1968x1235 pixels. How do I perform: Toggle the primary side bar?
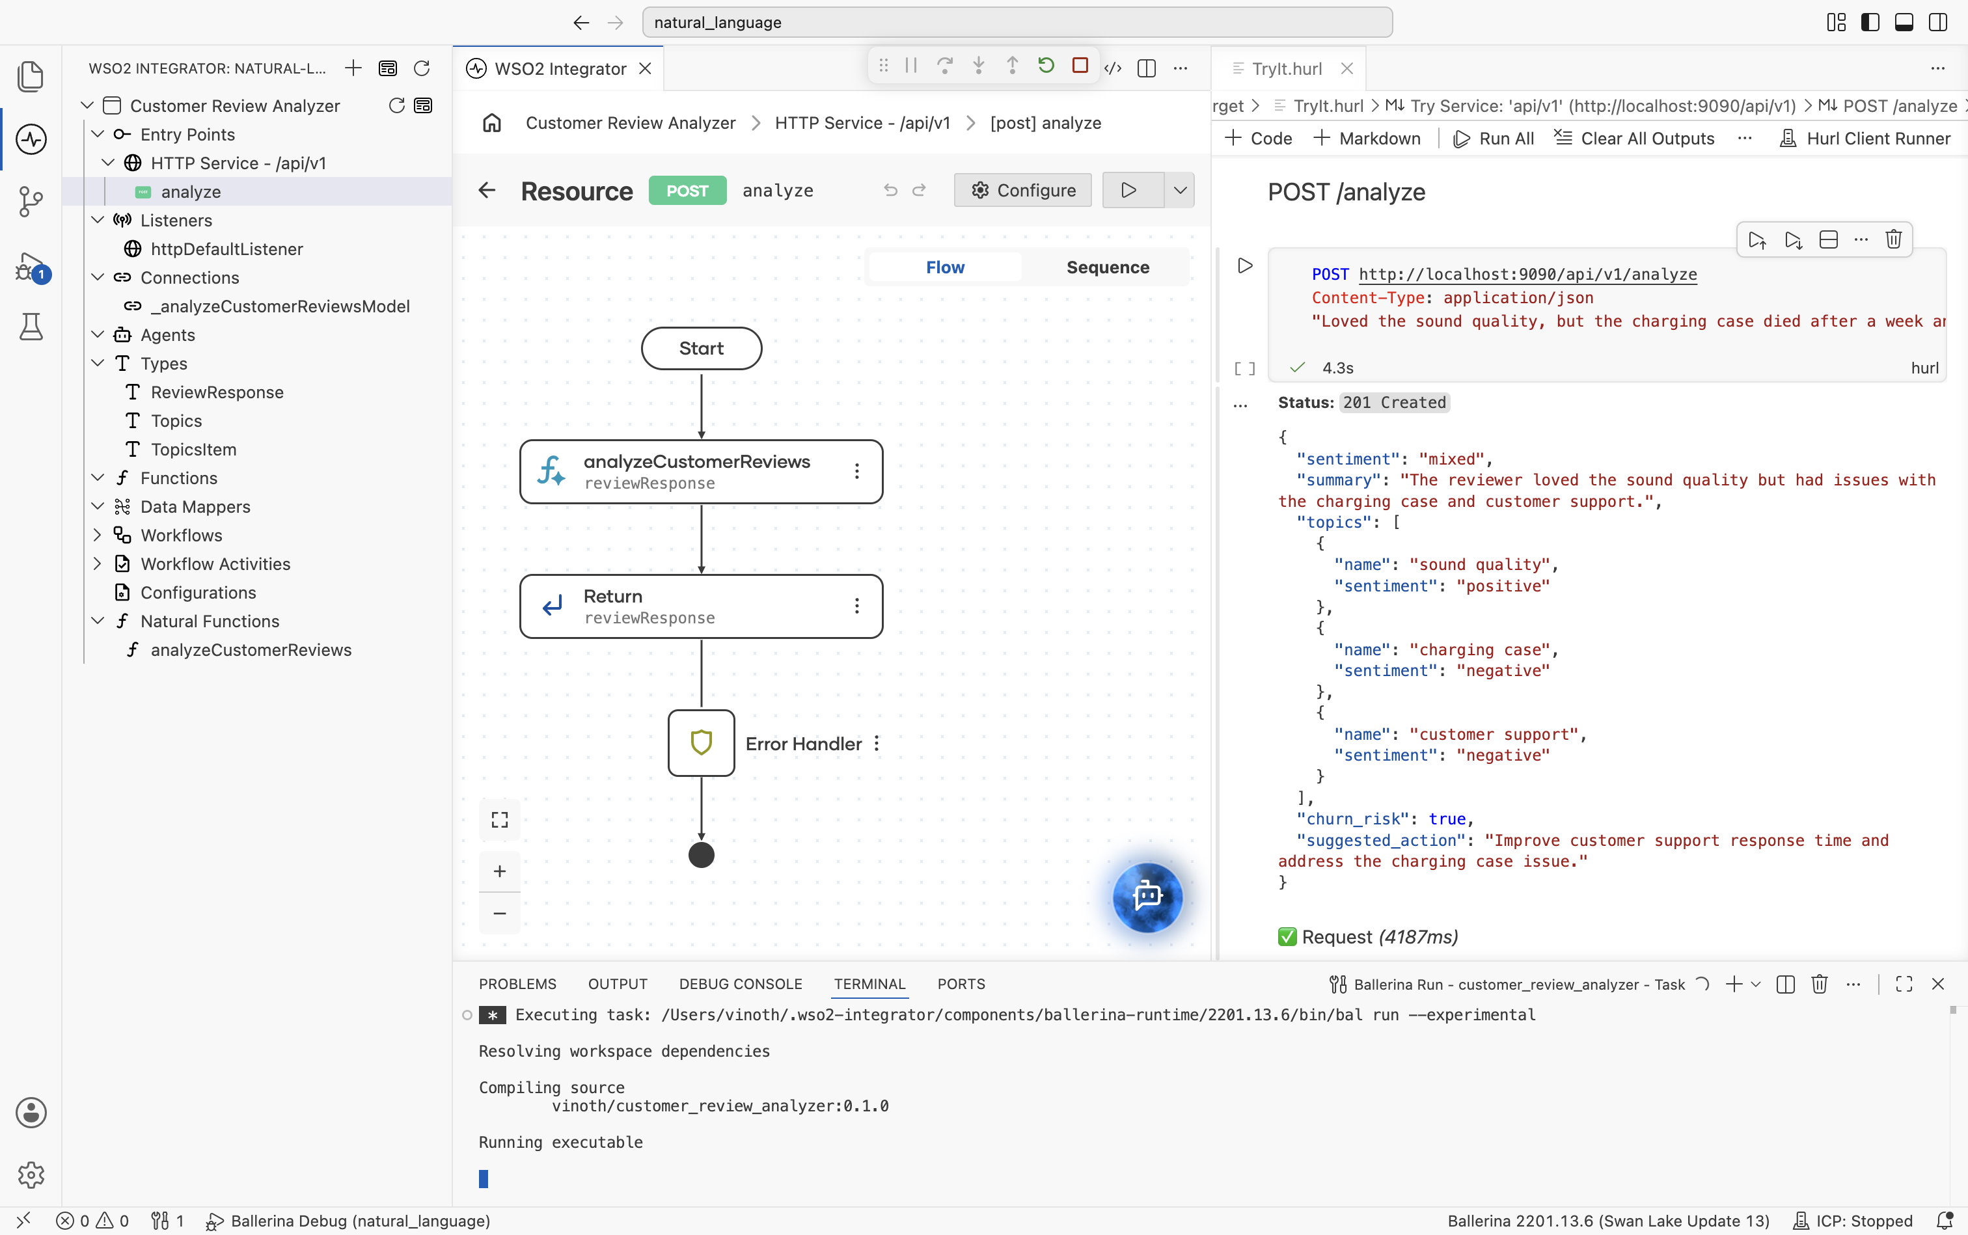tap(1869, 22)
